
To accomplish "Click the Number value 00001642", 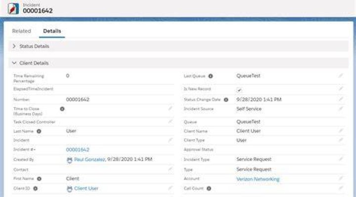I will (x=78, y=100).
